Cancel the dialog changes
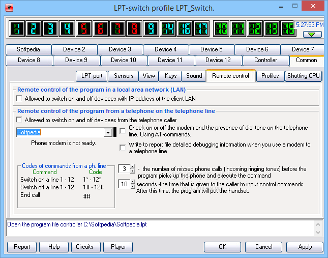The image size is (328, 258). (x=264, y=247)
